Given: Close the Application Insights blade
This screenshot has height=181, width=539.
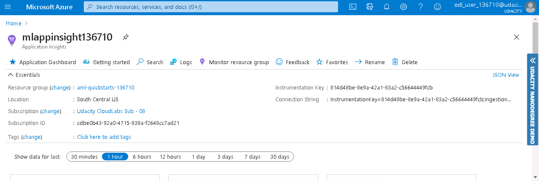Looking at the screenshot, I should tap(516, 37).
